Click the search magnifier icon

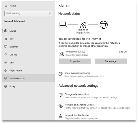[49, 13]
